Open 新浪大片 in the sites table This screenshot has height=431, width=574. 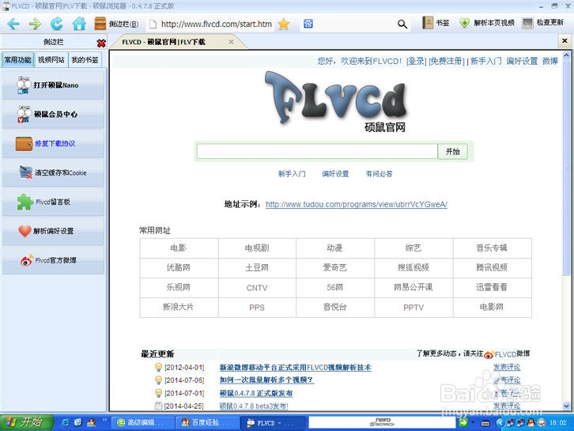coord(178,307)
